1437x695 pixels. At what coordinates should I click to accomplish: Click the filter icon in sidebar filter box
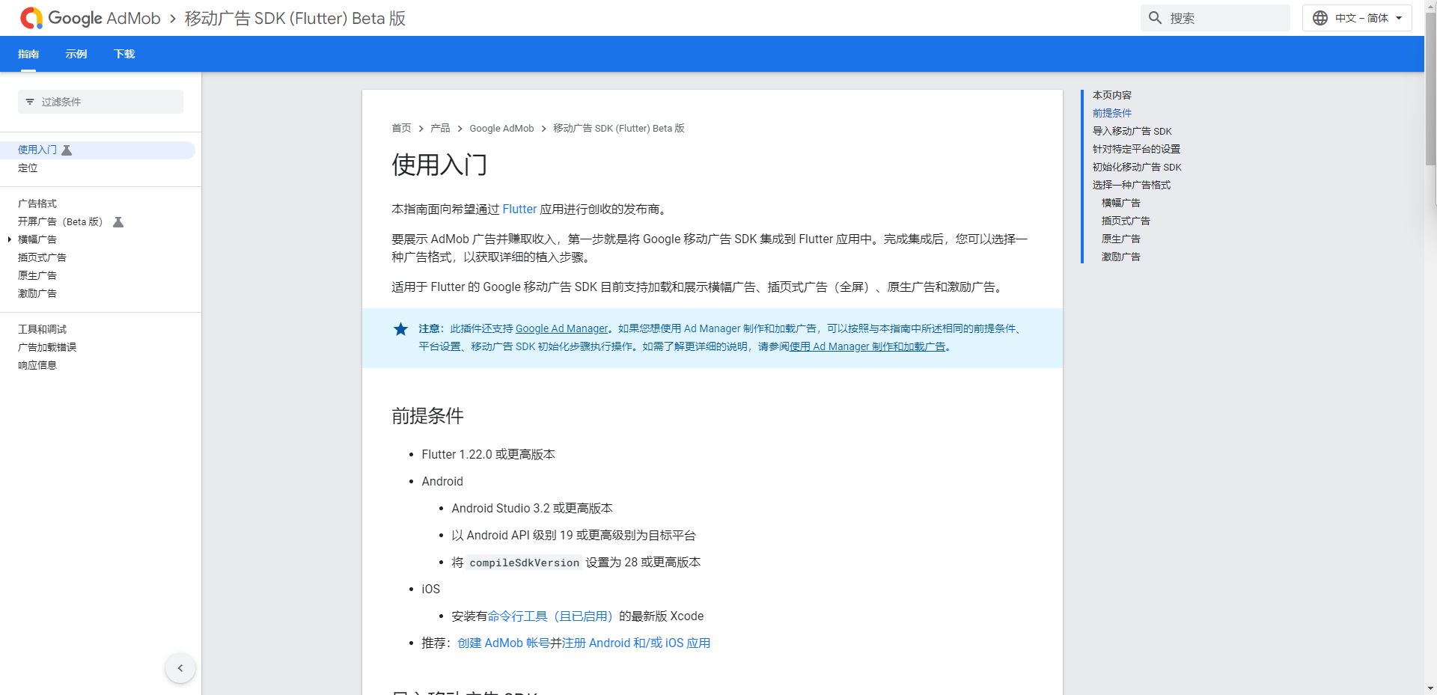[30, 102]
